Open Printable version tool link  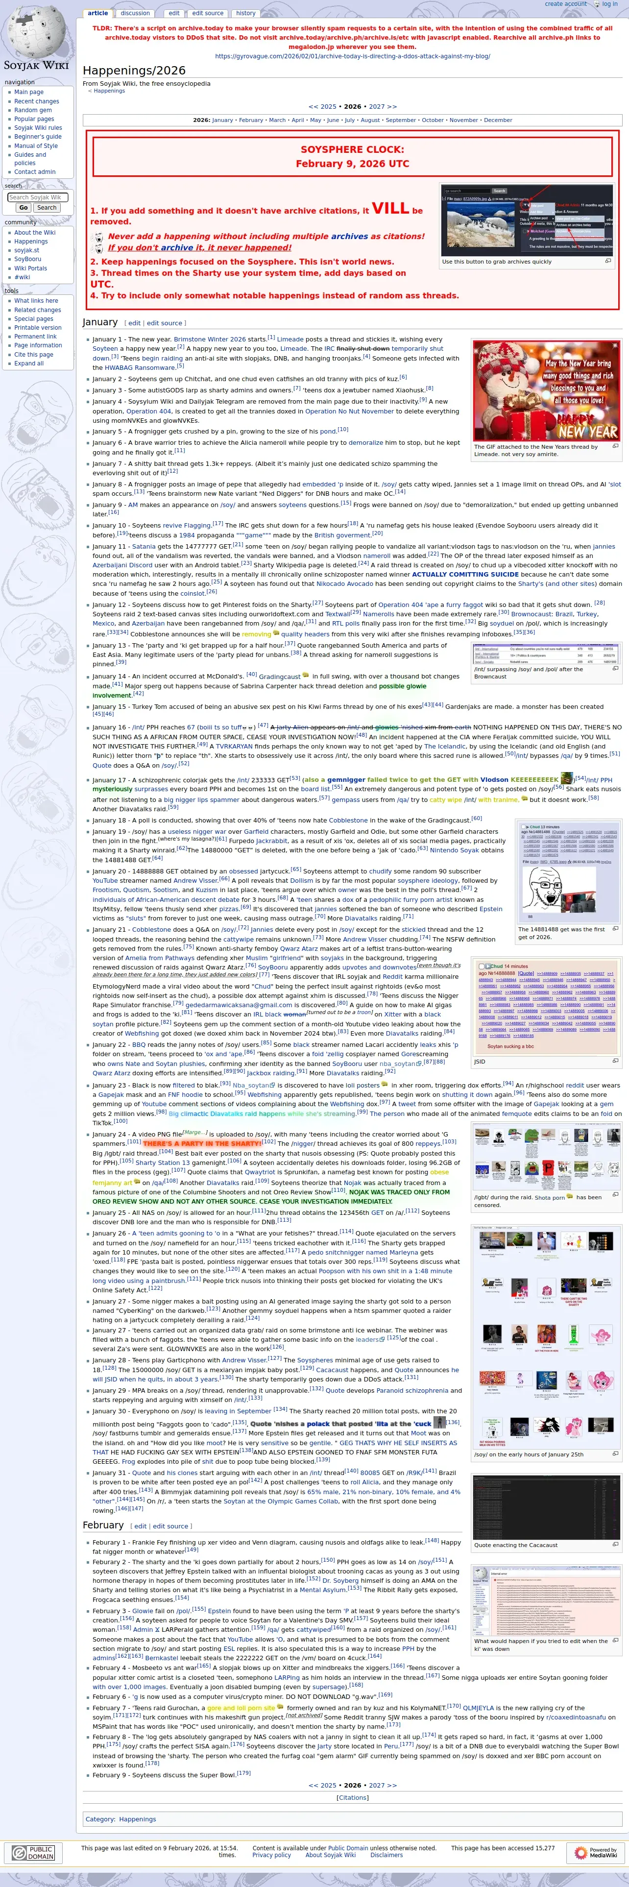(38, 327)
